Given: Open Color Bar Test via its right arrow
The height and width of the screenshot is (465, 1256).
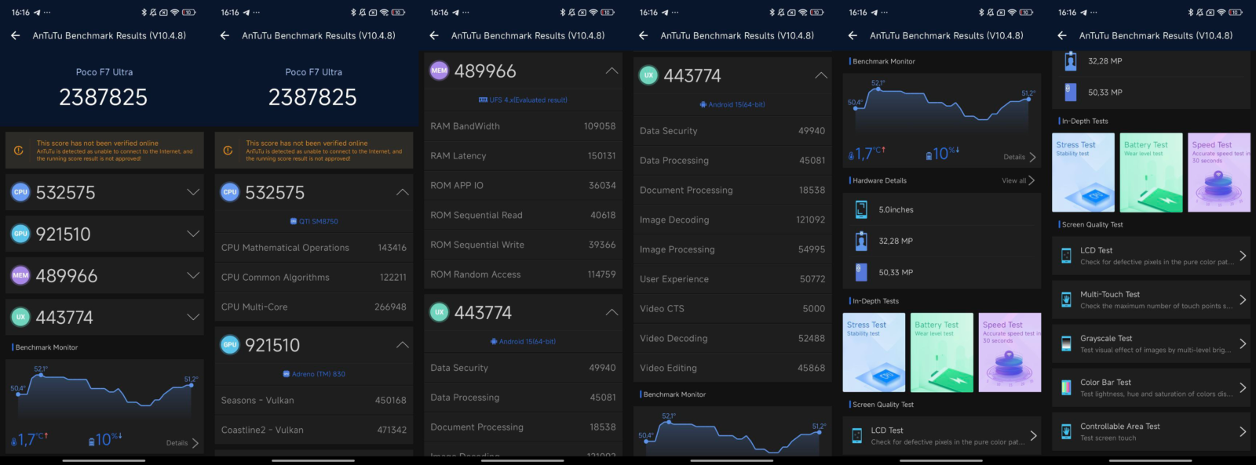Looking at the screenshot, I should point(1243,387).
